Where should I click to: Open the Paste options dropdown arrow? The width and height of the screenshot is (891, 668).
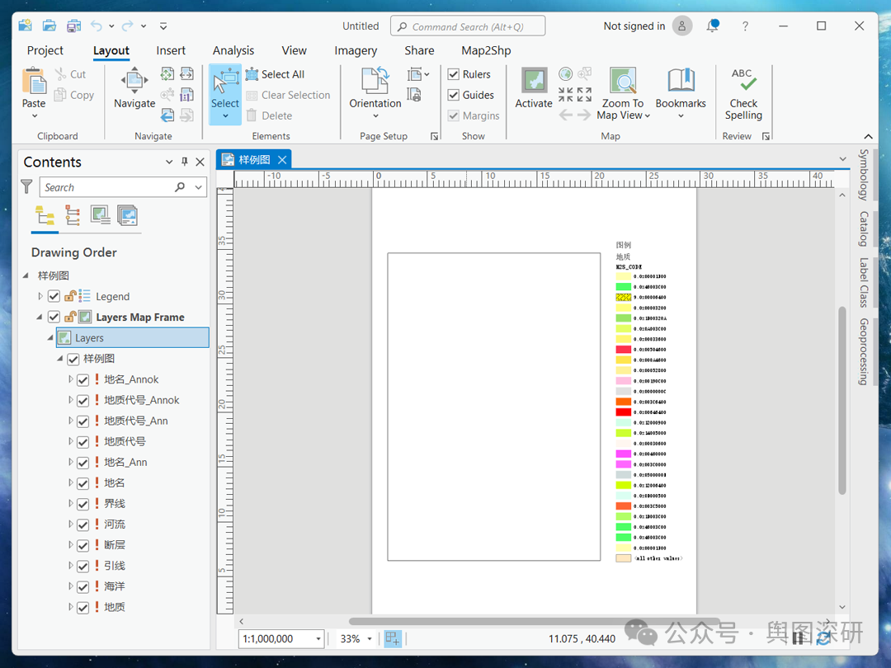(x=35, y=116)
